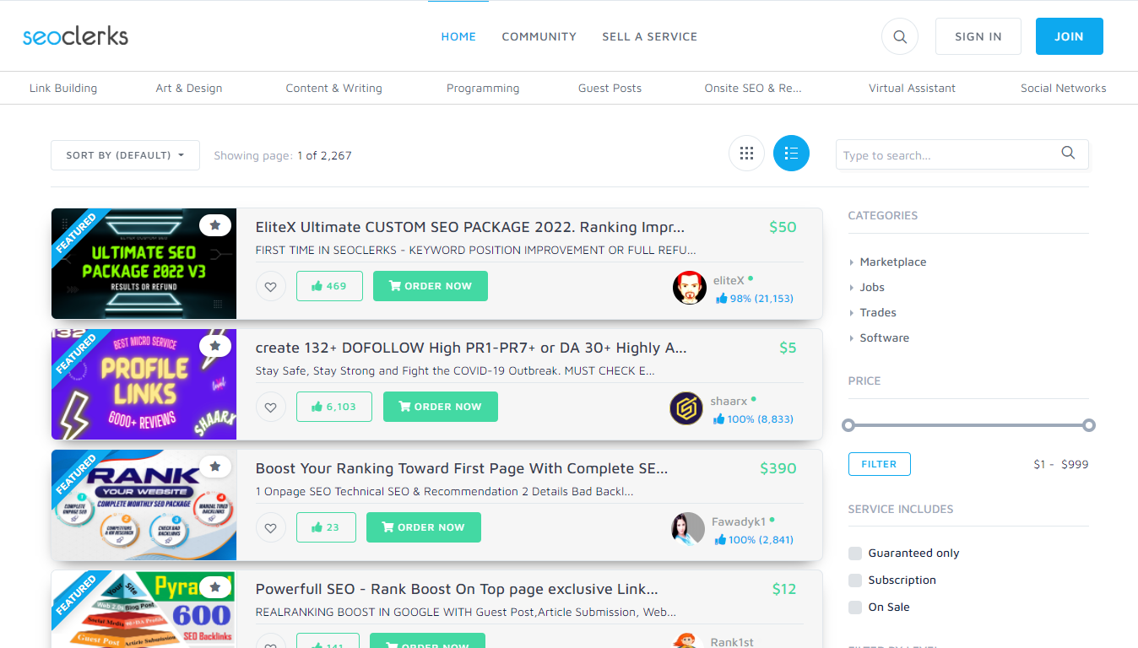Visit Fawadyk1 seller profile name
Screen dimensions: 1138x648
tap(739, 521)
